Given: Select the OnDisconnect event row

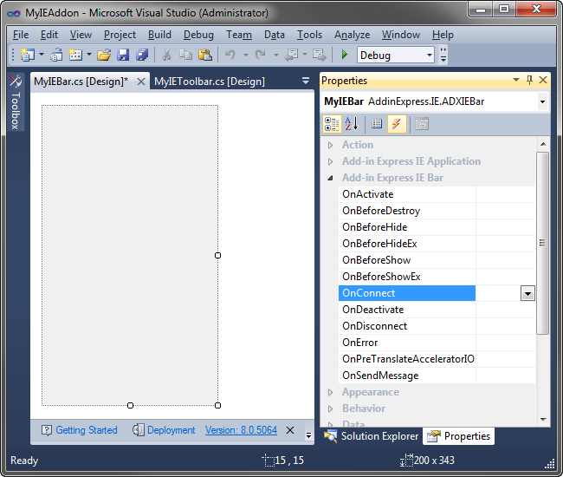Looking at the screenshot, I should (437, 326).
